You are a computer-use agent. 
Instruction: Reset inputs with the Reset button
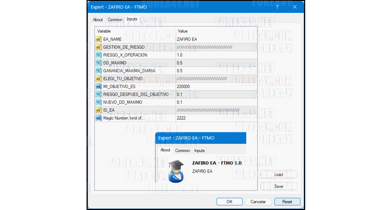click(287, 202)
